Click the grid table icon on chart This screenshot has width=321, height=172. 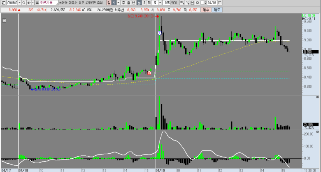coord(4,20)
